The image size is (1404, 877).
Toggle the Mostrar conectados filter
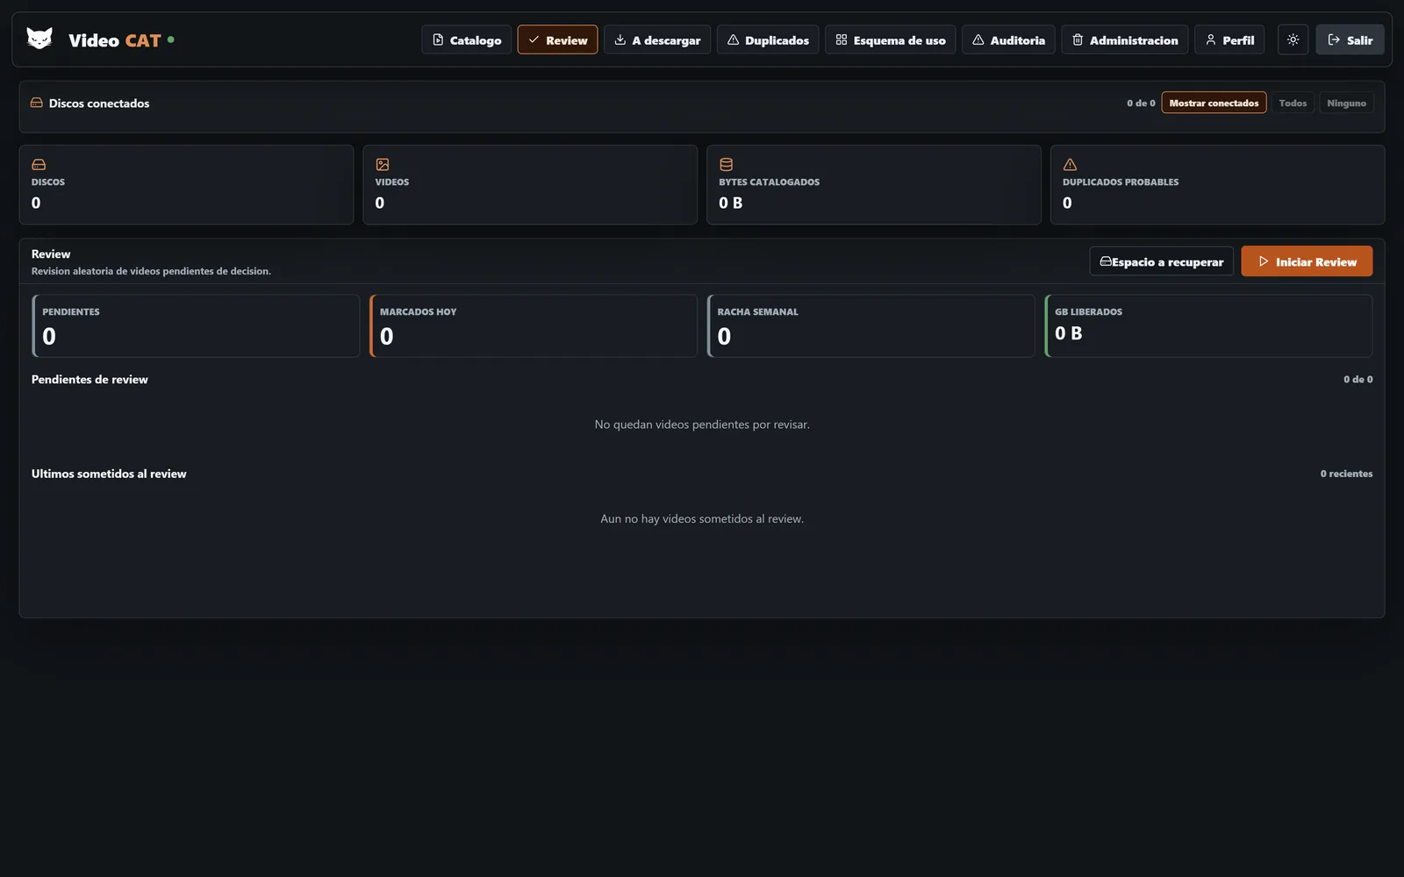click(1214, 103)
